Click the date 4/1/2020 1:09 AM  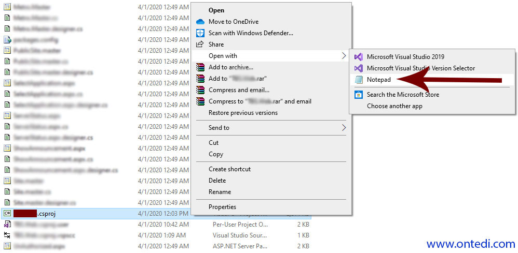click(x=161, y=235)
